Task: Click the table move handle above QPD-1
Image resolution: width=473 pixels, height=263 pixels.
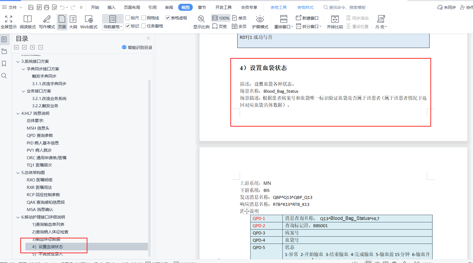Action: (247, 212)
